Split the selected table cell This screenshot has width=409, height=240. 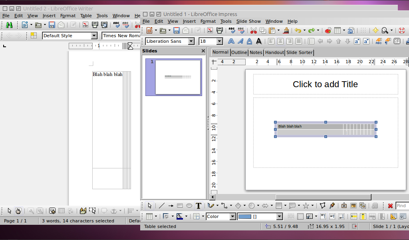(300, 216)
